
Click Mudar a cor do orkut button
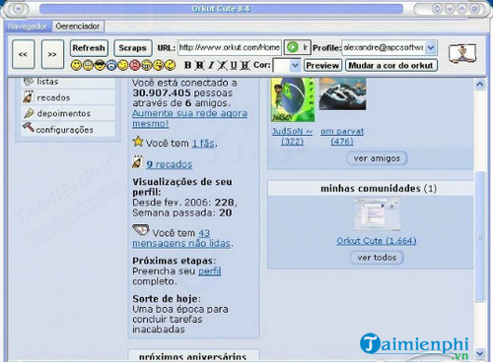point(391,66)
